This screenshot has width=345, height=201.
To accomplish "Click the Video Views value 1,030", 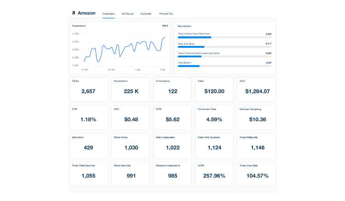I will (131, 148).
